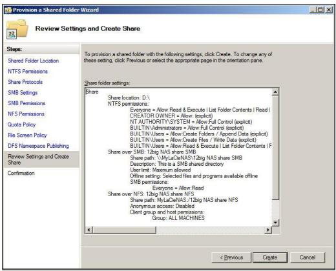Open the DFS Namespace Publishing step
This screenshot has height=271, width=336.
point(38,146)
